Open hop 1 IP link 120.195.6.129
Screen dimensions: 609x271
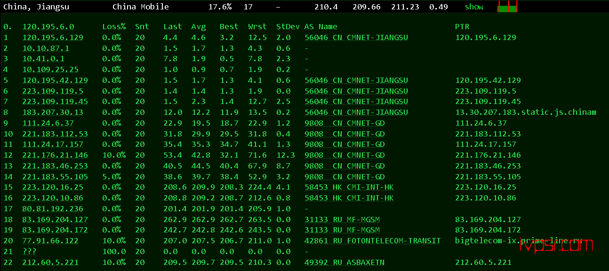click(53, 38)
